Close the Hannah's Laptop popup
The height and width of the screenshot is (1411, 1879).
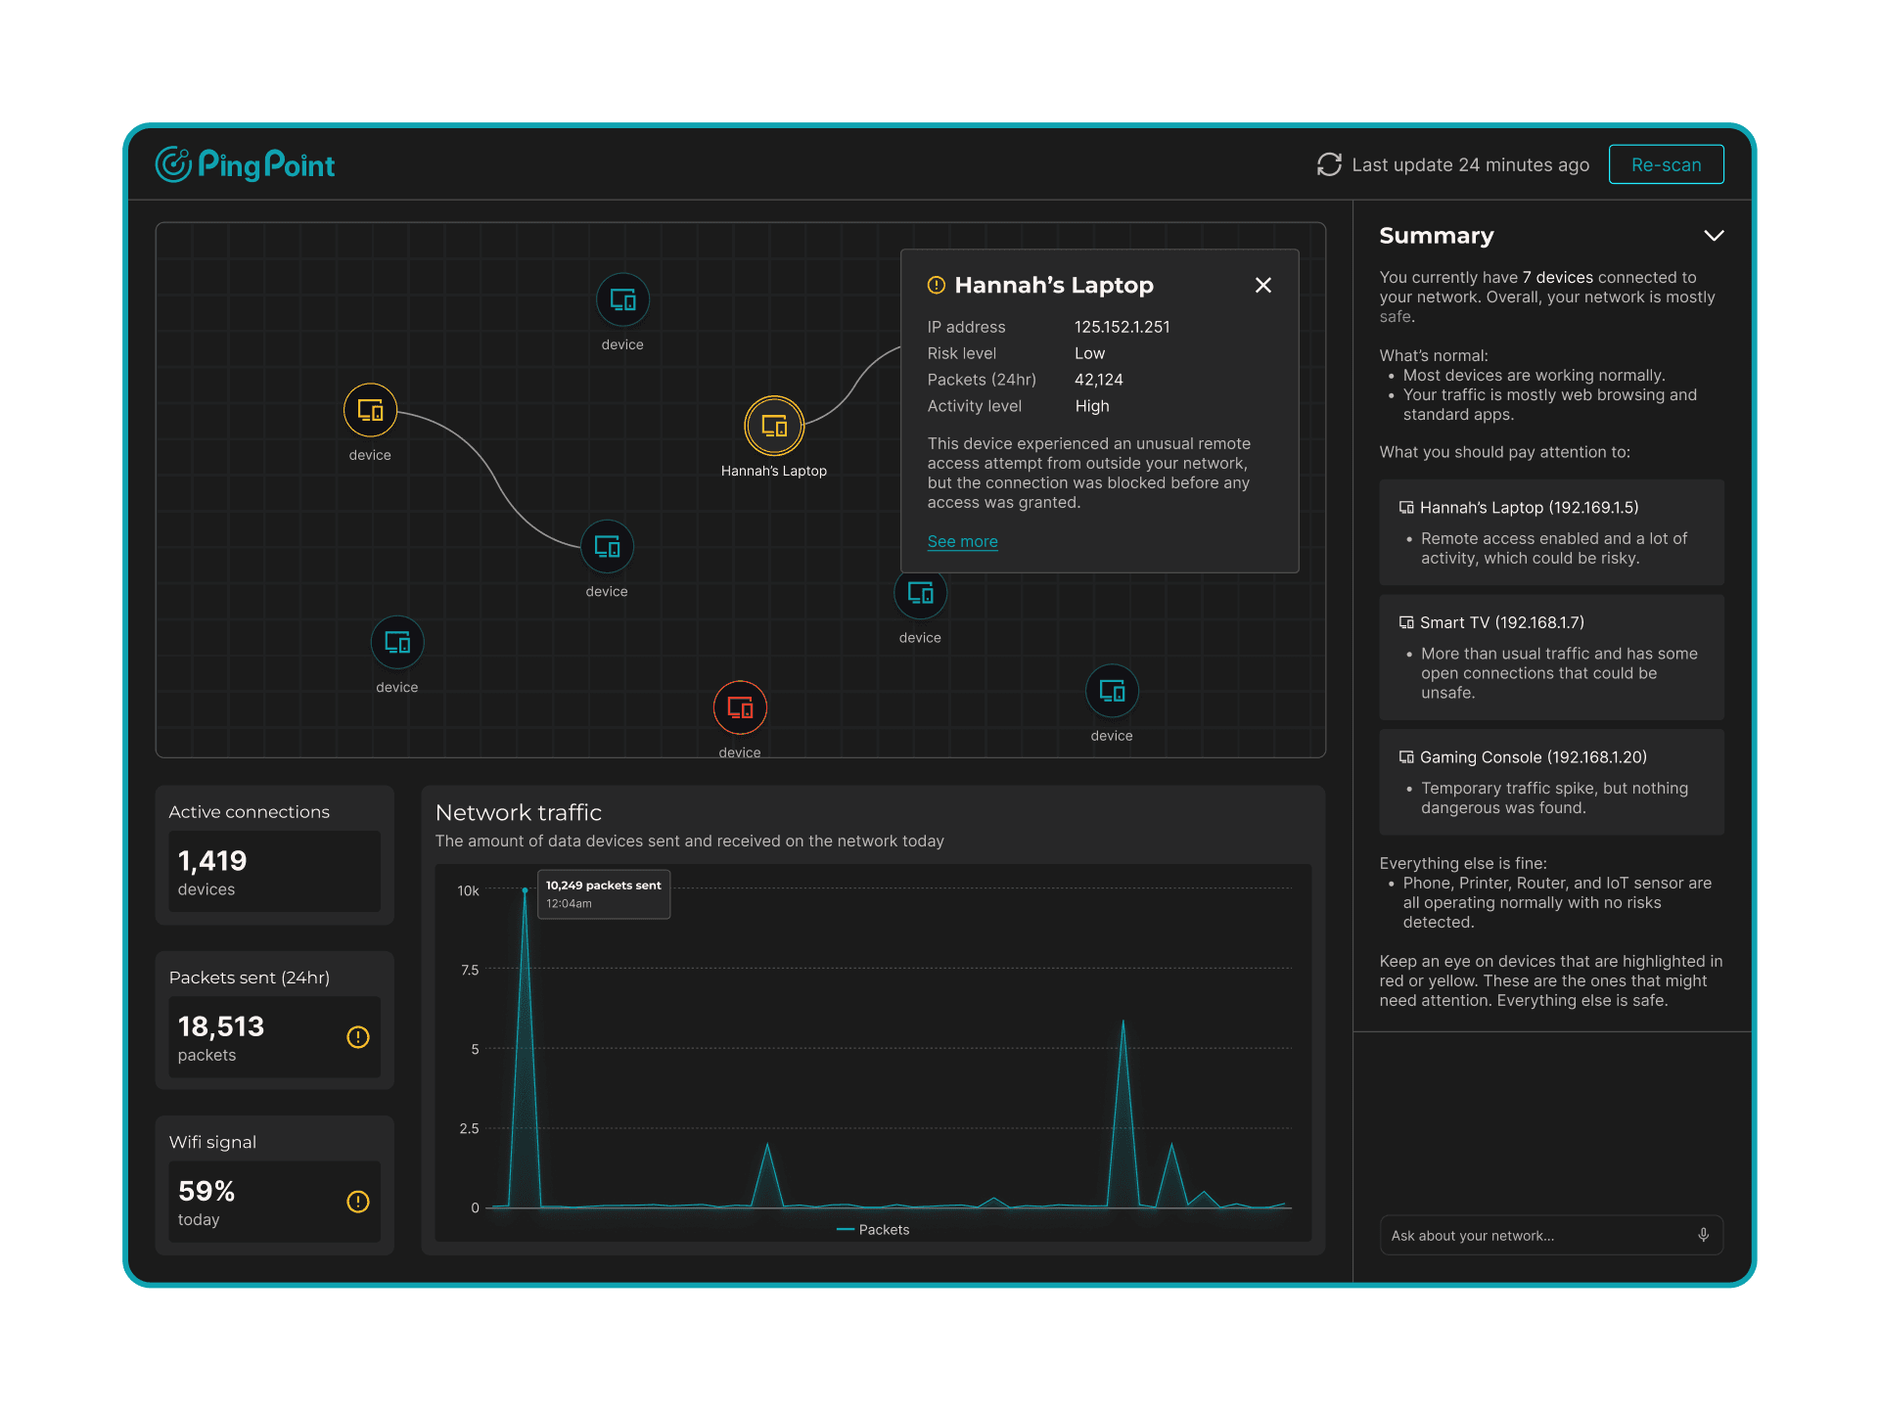tap(1263, 285)
